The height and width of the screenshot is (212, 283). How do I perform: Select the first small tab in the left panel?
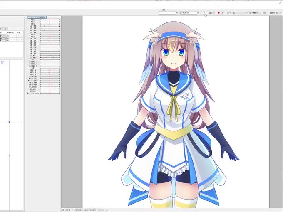(x=1, y=29)
